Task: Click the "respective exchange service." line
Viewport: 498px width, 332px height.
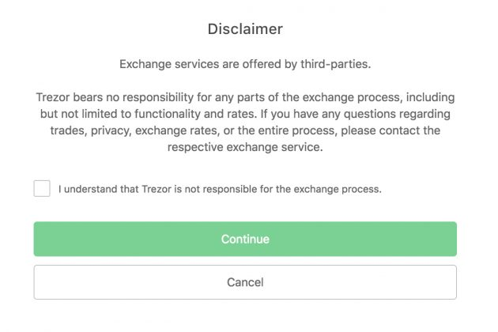Action: tap(245, 147)
